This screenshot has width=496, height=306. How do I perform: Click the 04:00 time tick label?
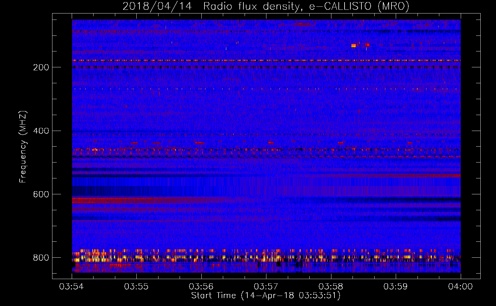(460, 287)
